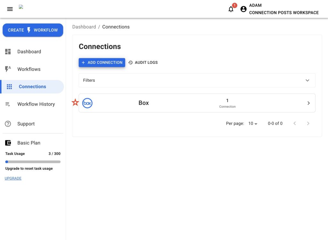The image size is (328, 240).
Task: Click the Workflows lightning icon in sidebar
Action: tap(8, 69)
